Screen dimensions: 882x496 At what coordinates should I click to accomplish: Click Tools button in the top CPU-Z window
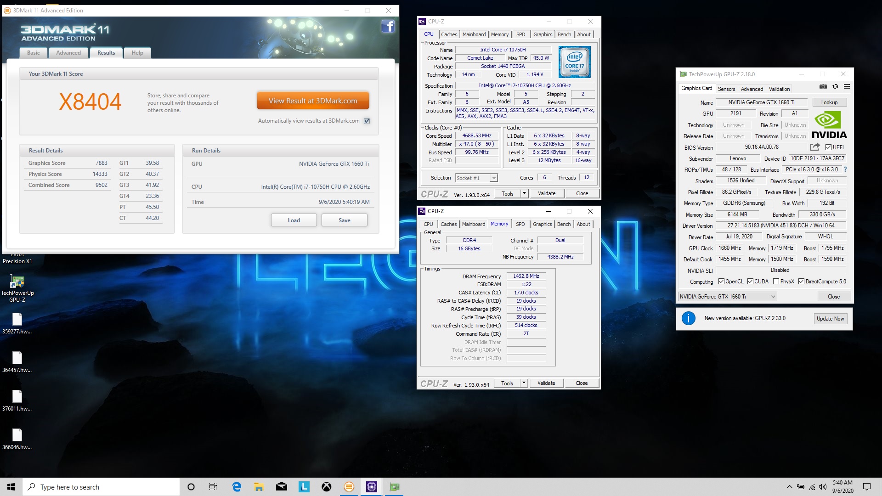[508, 193]
